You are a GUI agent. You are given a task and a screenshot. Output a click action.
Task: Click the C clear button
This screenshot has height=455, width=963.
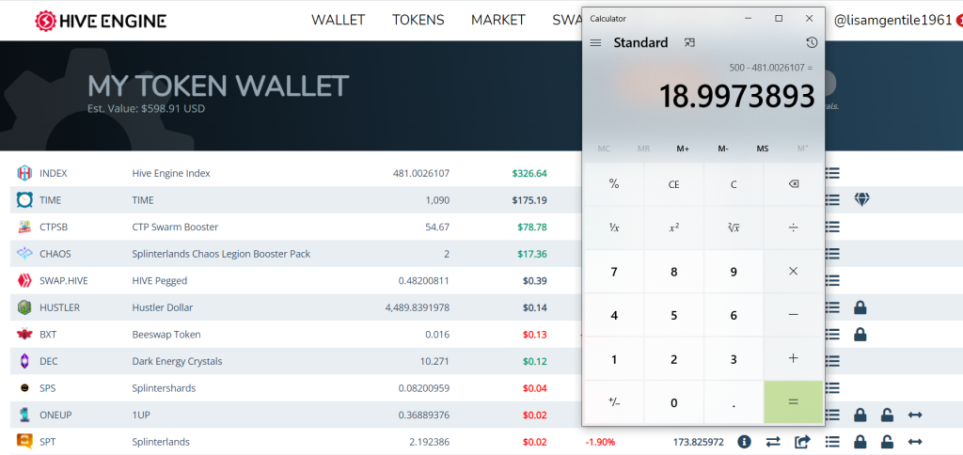tap(734, 183)
